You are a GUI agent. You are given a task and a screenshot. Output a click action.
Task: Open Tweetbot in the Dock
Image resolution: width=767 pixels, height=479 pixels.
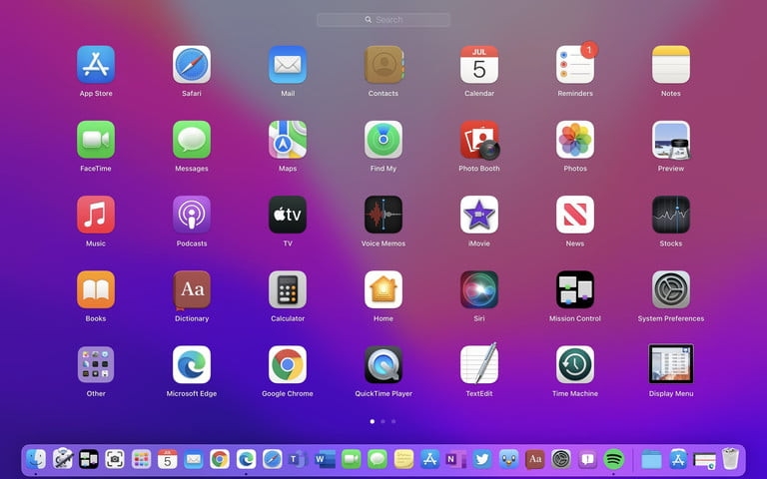click(x=508, y=459)
